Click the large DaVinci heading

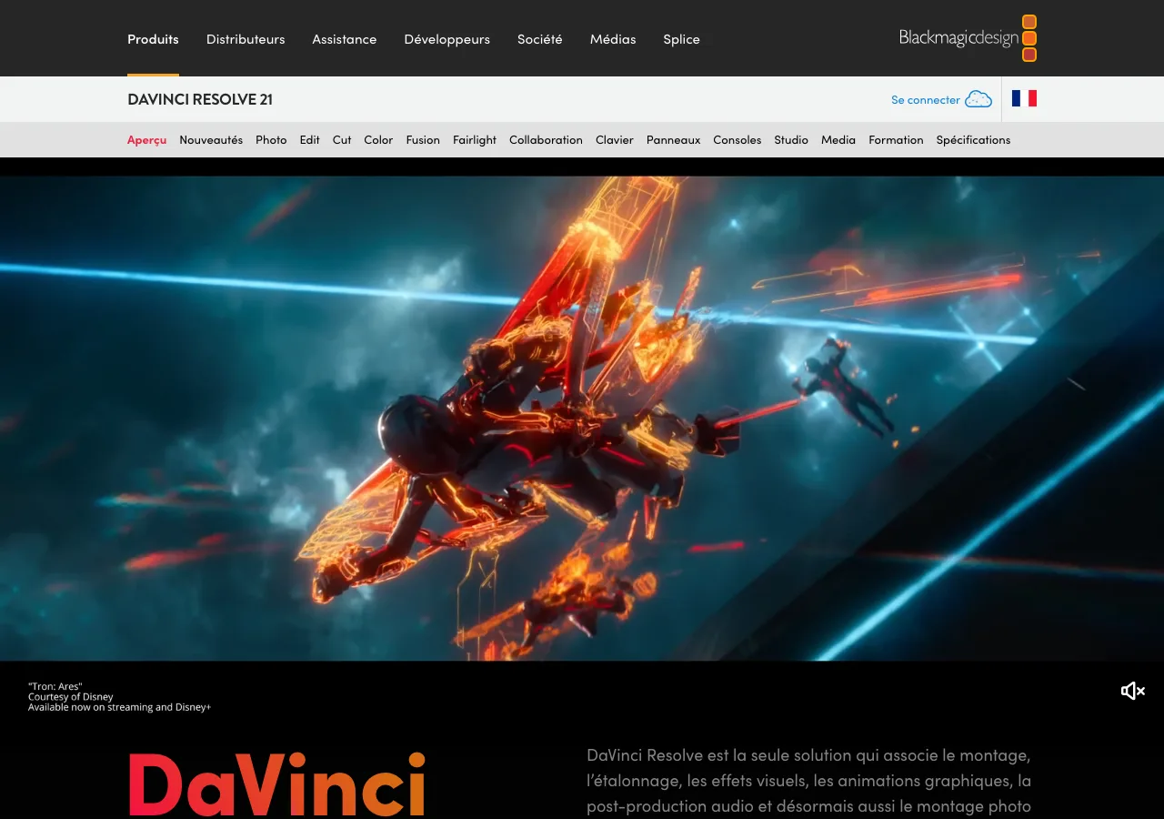point(277,784)
